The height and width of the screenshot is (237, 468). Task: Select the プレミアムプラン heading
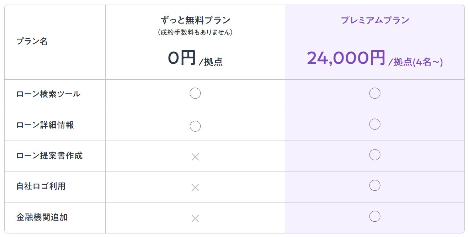pos(375,20)
